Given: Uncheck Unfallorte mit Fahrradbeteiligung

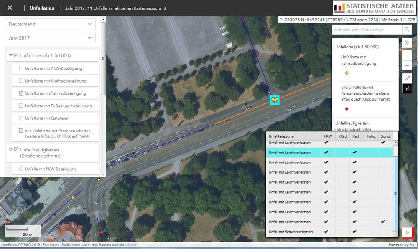Looking at the screenshot, I should click(x=21, y=93).
